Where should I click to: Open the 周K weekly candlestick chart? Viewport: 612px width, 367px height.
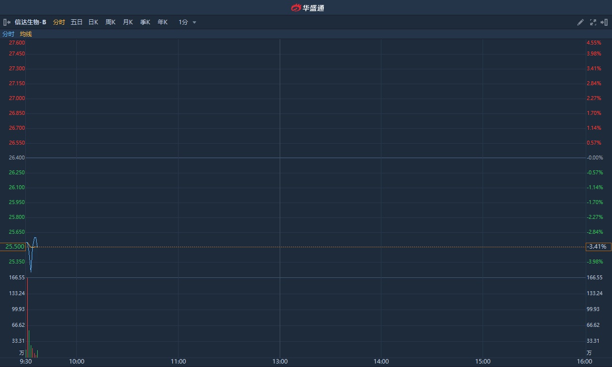click(110, 22)
